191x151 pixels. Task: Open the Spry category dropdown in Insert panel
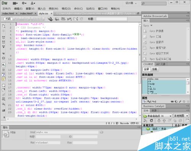coord(148,26)
